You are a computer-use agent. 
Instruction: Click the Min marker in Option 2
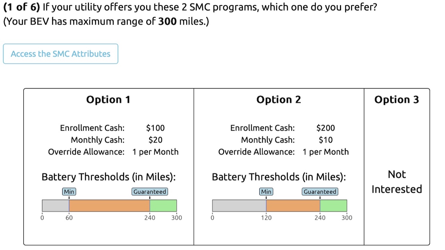266,192
